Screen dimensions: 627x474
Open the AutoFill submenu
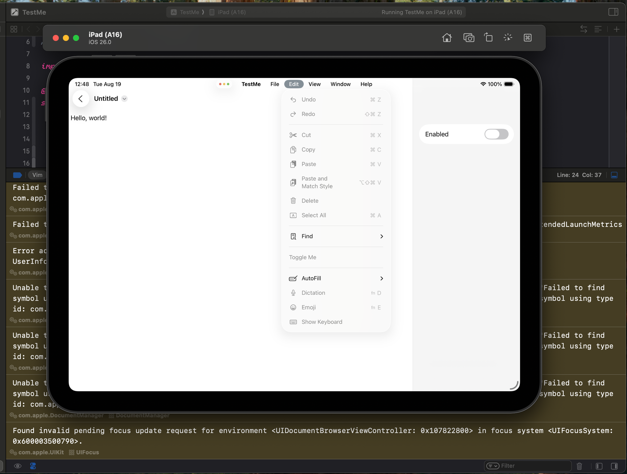pos(336,278)
